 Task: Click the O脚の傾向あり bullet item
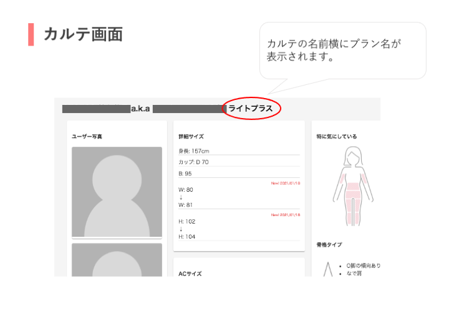pos(364,265)
